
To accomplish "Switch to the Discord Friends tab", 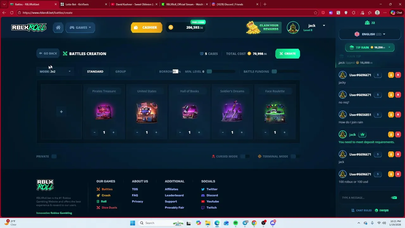I will click(235, 4).
